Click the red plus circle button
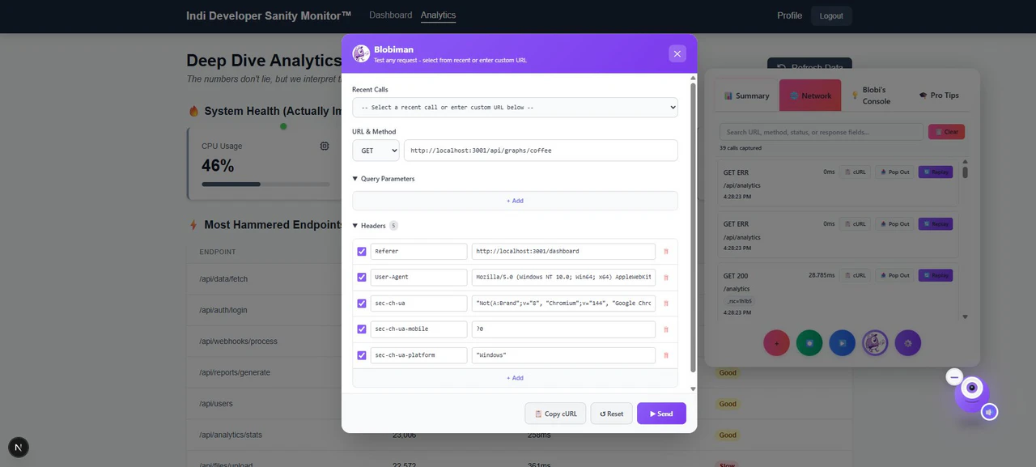The width and height of the screenshot is (1036, 467). point(776,343)
